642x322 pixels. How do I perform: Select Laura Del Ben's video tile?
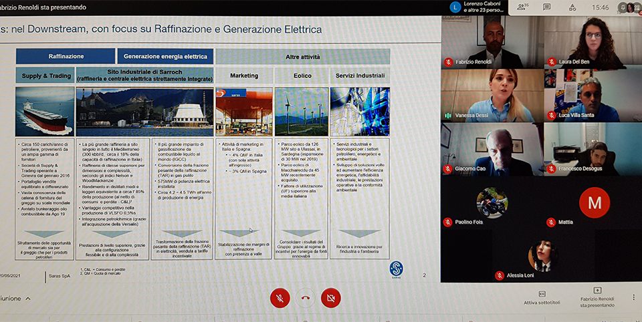pos(593,41)
